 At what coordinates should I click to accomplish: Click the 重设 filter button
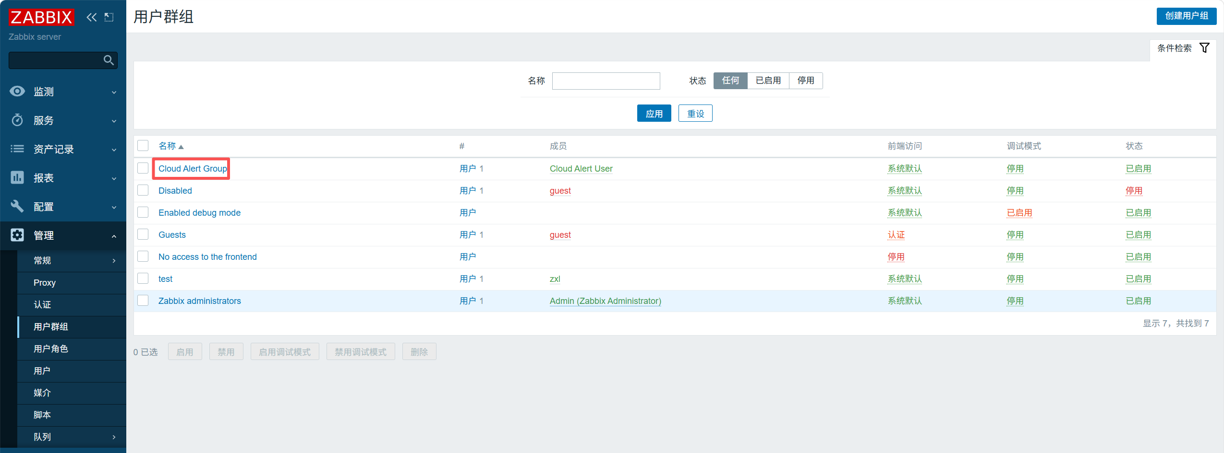[695, 114]
